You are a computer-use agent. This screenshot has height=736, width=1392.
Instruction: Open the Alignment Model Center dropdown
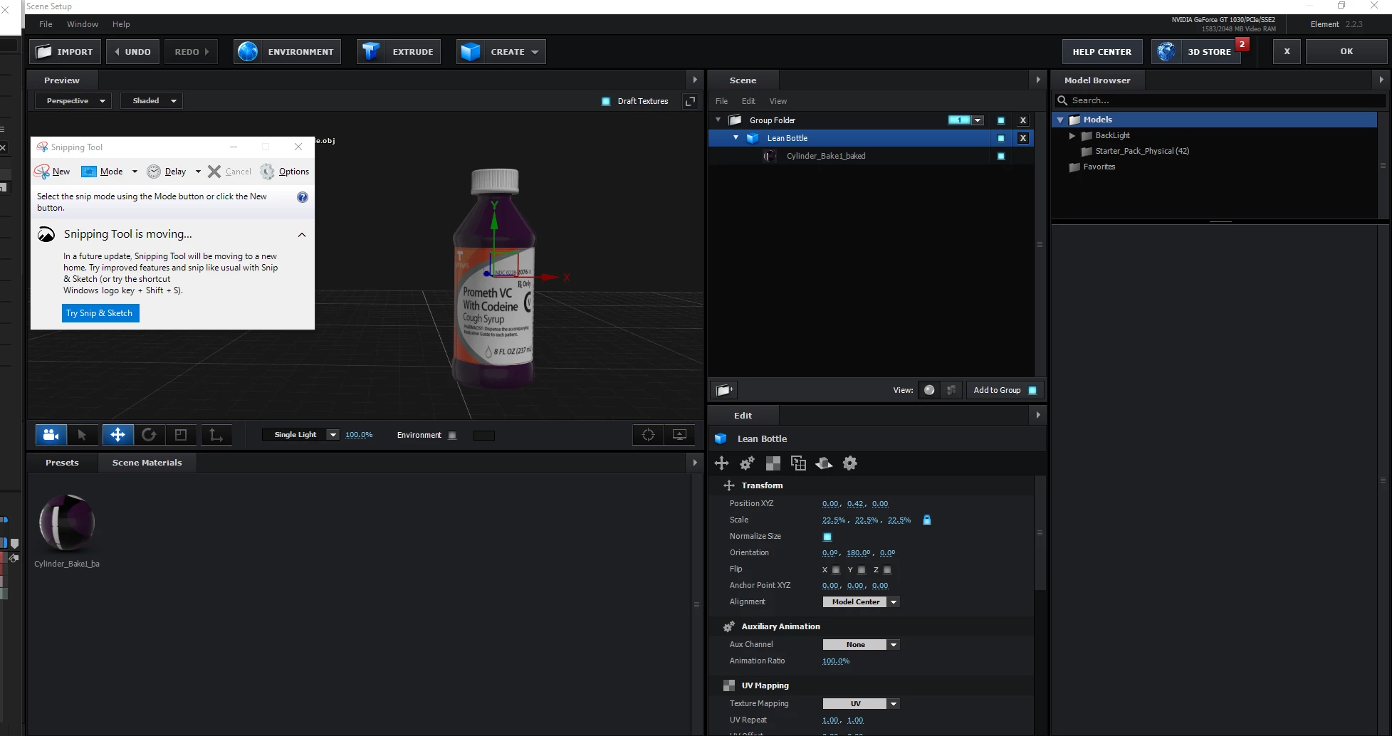click(x=861, y=602)
